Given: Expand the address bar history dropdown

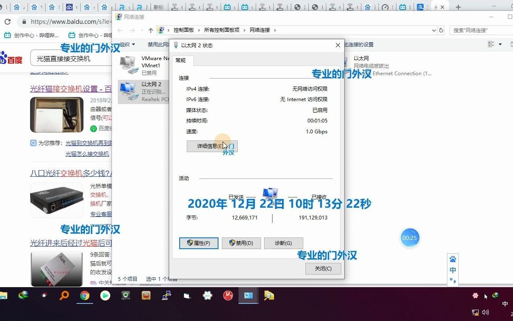Looking at the screenshot, I should click(434, 30).
